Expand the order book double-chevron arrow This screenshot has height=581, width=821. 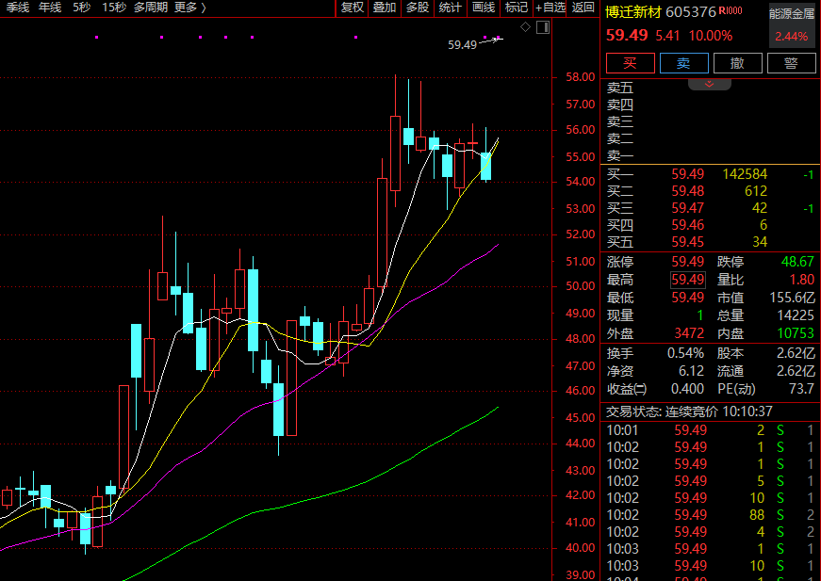[710, 84]
